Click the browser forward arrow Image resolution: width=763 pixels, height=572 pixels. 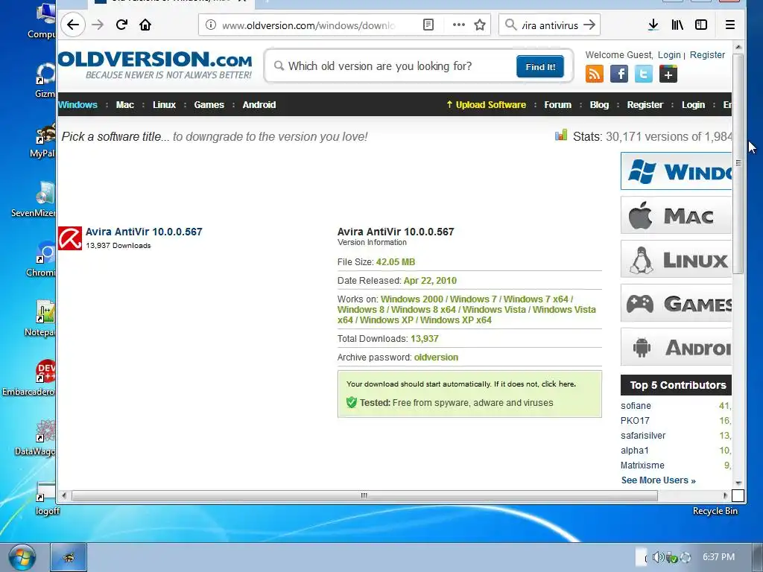click(98, 25)
